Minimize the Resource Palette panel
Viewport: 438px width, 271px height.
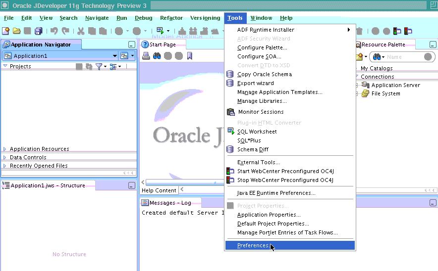click(x=433, y=45)
